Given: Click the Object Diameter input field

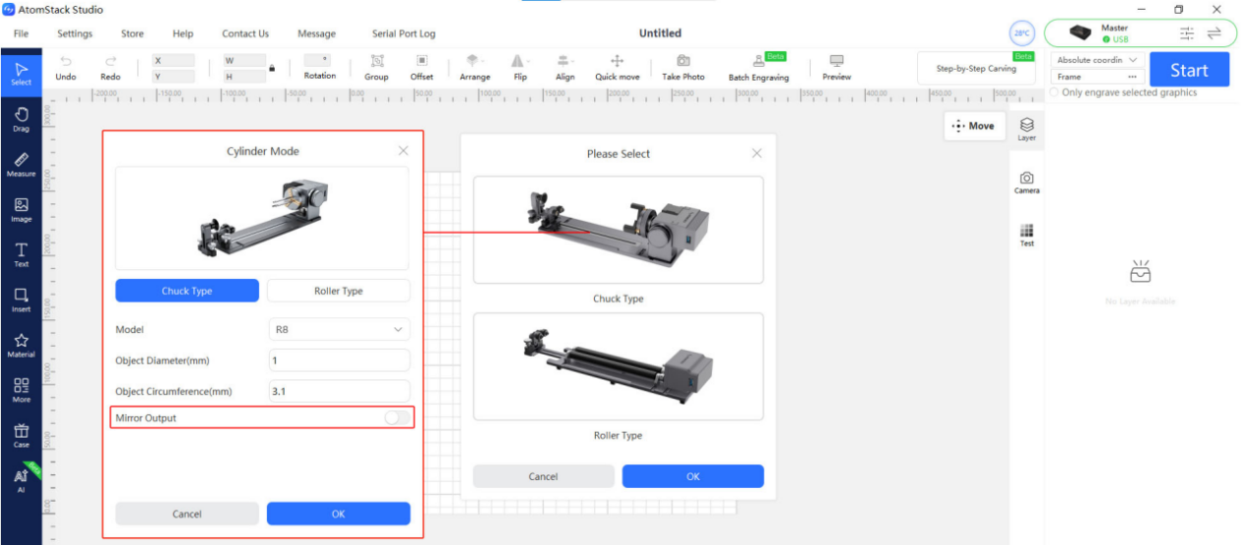Looking at the screenshot, I should 339,360.
